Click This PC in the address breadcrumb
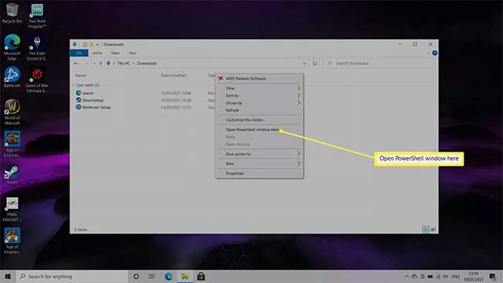The height and width of the screenshot is (283, 503). pyautogui.click(x=124, y=63)
